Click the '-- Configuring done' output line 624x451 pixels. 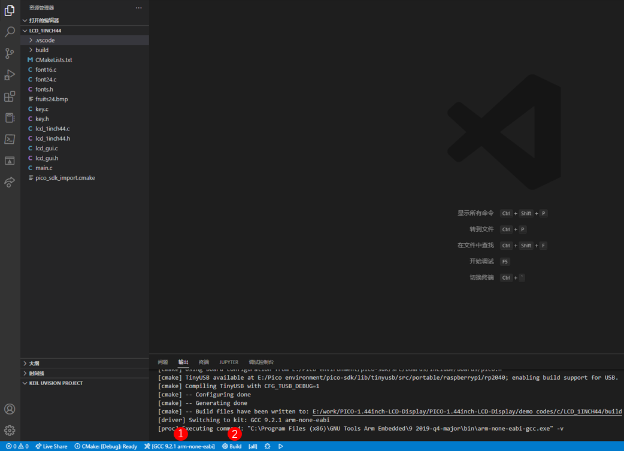click(x=204, y=395)
